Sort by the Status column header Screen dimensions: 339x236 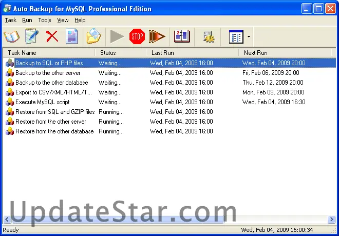coord(121,53)
